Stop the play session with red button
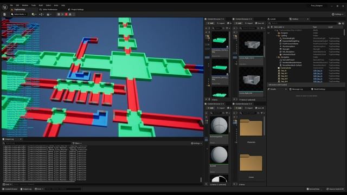Viewport: 347px width, 195px height. (66, 15)
